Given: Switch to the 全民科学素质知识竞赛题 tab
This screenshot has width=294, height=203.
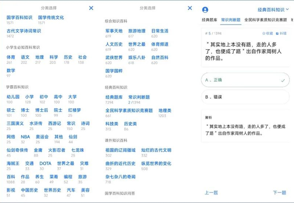Looking at the screenshot, I should coord(265,20).
